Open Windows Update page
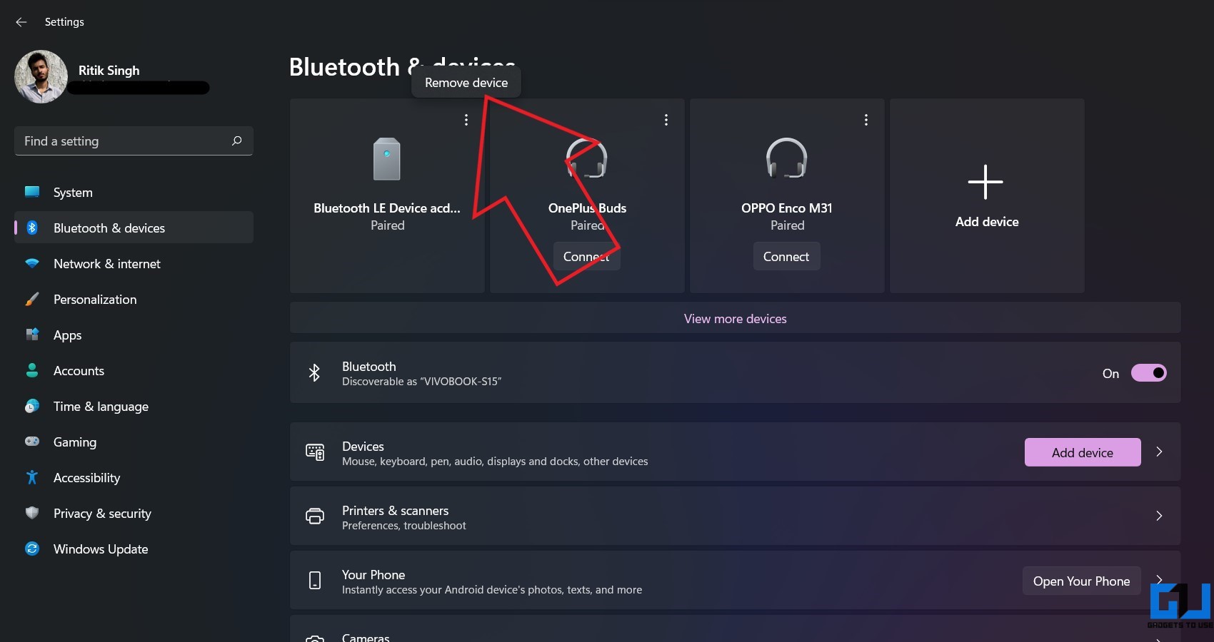 pyautogui.click(x=134, y=549)
